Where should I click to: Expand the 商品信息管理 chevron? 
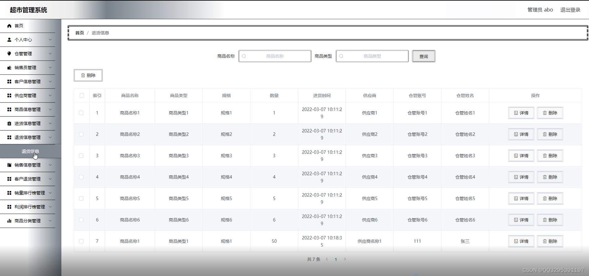[x=50, y=109]
